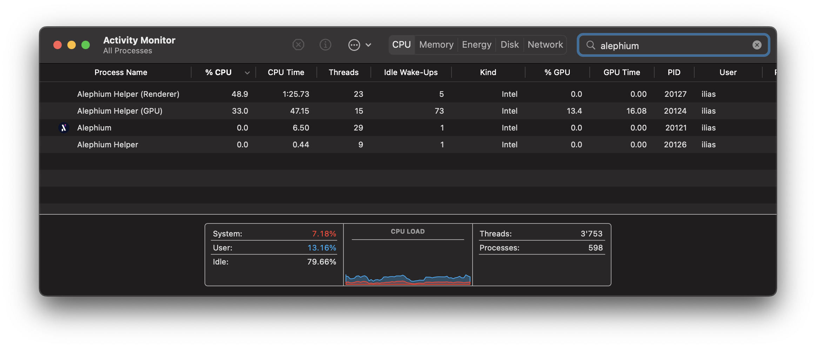The image size is (816, 348).
Task: Sort by % CPU column header
Action: [218, 72]
